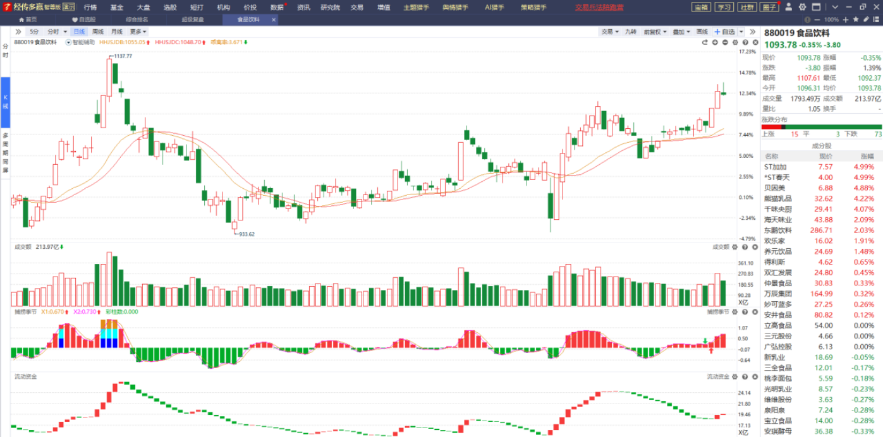883x437 pixels.
Task: Zoom in chart with circled plus icon
Action: 715,42
